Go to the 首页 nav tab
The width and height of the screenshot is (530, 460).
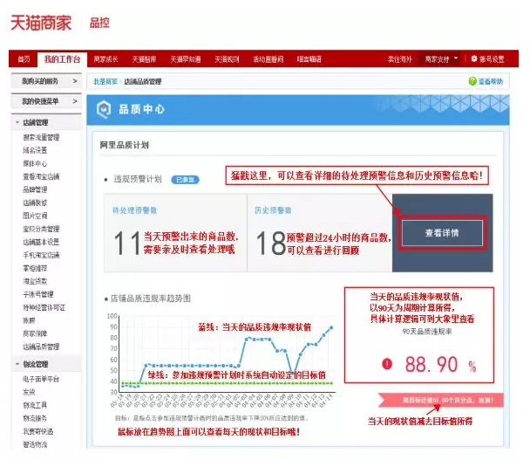tap(24, 59)
